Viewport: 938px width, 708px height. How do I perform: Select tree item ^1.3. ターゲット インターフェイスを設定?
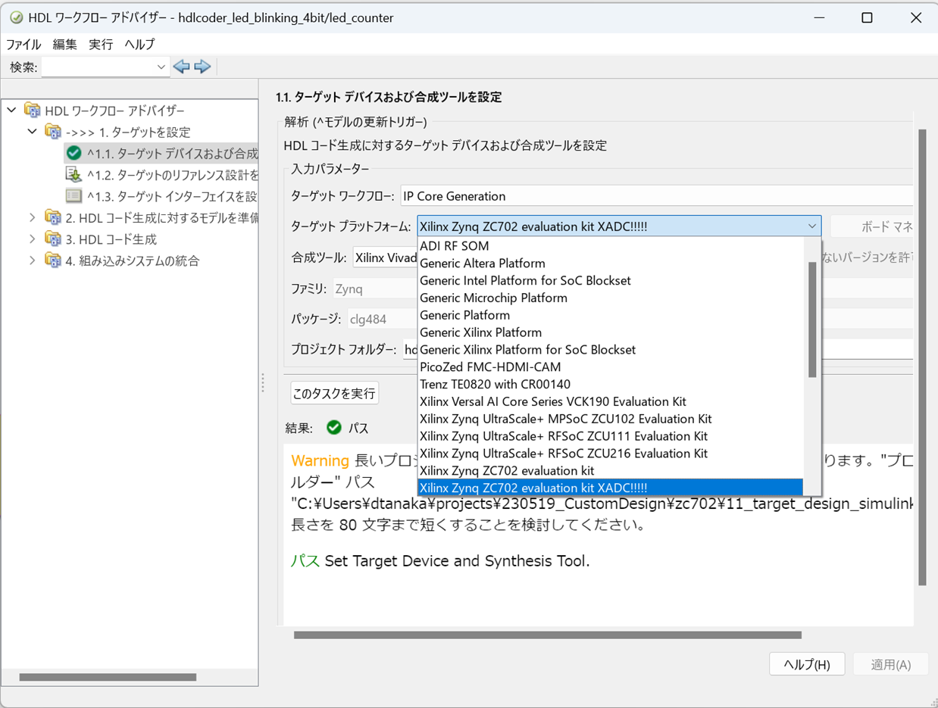(172, 196)
